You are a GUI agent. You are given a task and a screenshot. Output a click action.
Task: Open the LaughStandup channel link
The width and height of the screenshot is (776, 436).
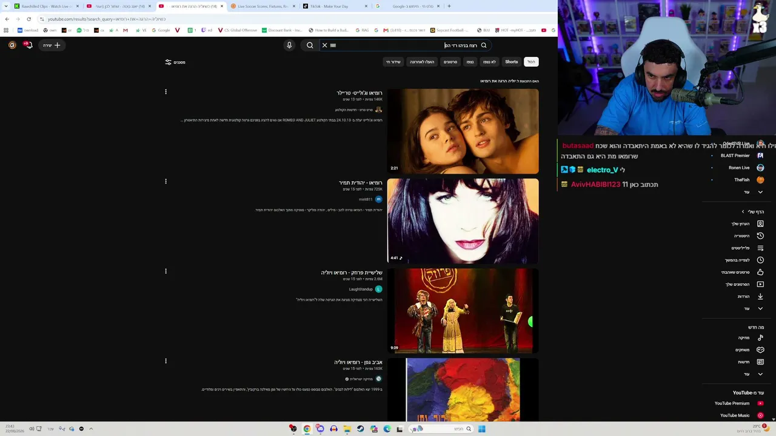[361, 289]
